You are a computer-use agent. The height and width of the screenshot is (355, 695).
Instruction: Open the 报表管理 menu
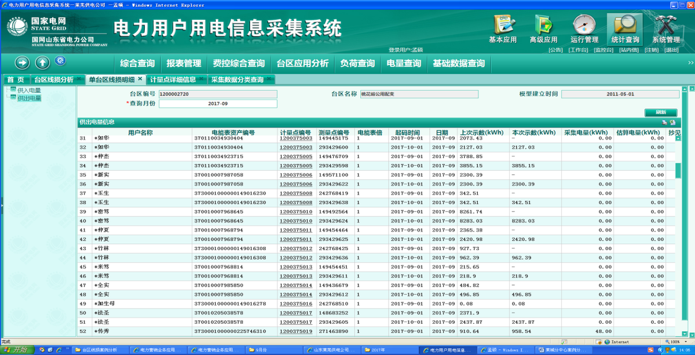[184, 63]
